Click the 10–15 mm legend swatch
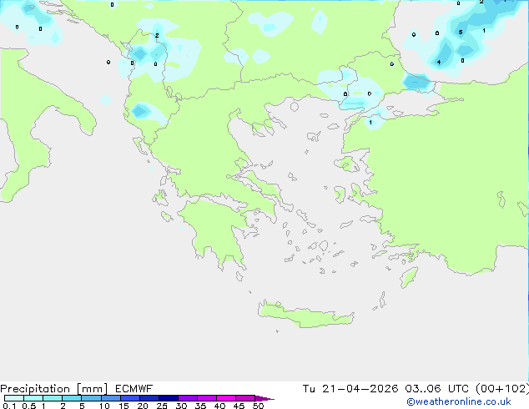The width and height of the screenshot is (529, 409). pyautogui.click(x=111, y=398)
